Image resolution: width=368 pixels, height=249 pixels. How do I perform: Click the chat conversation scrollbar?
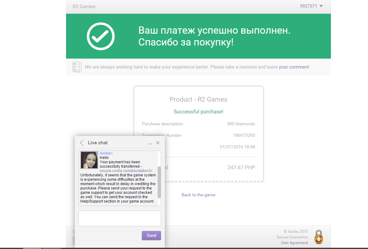pyautogui.click(x=159, y=182)
